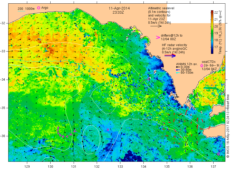
Task: Click the 20 tick on the temperature scale
Action: 216,26
